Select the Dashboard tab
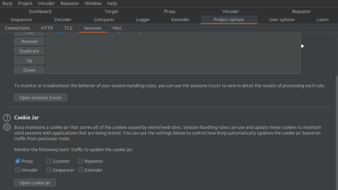Viewport: 338px width, 190px height. [x=40, y=11]
